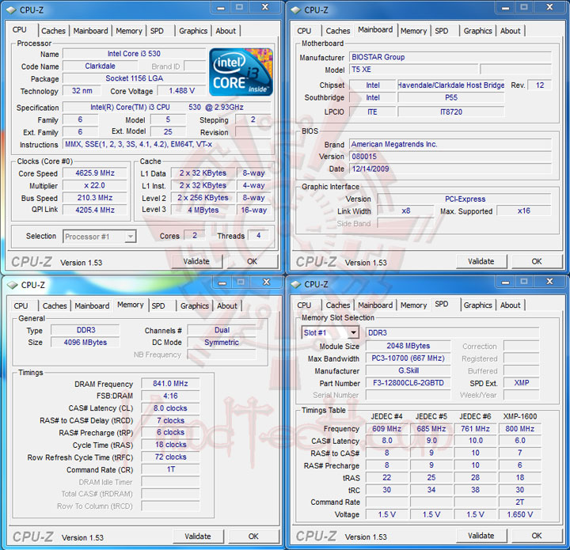Open SPD tab in the Memory window
This screenshot has height=550, width=570.
click(158, 306)
